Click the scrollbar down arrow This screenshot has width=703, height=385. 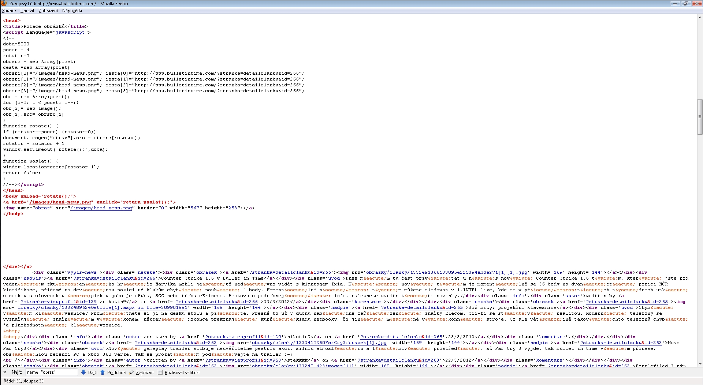[x=700, y=364]
